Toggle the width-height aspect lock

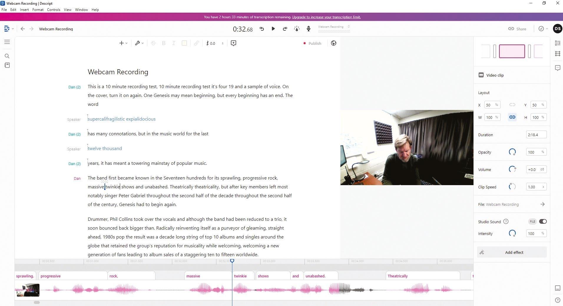click(x=512, y=117)
